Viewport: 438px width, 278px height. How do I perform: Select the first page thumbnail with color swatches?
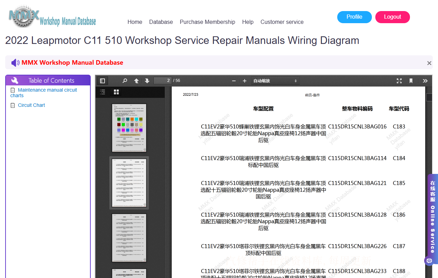coord(129,128)
